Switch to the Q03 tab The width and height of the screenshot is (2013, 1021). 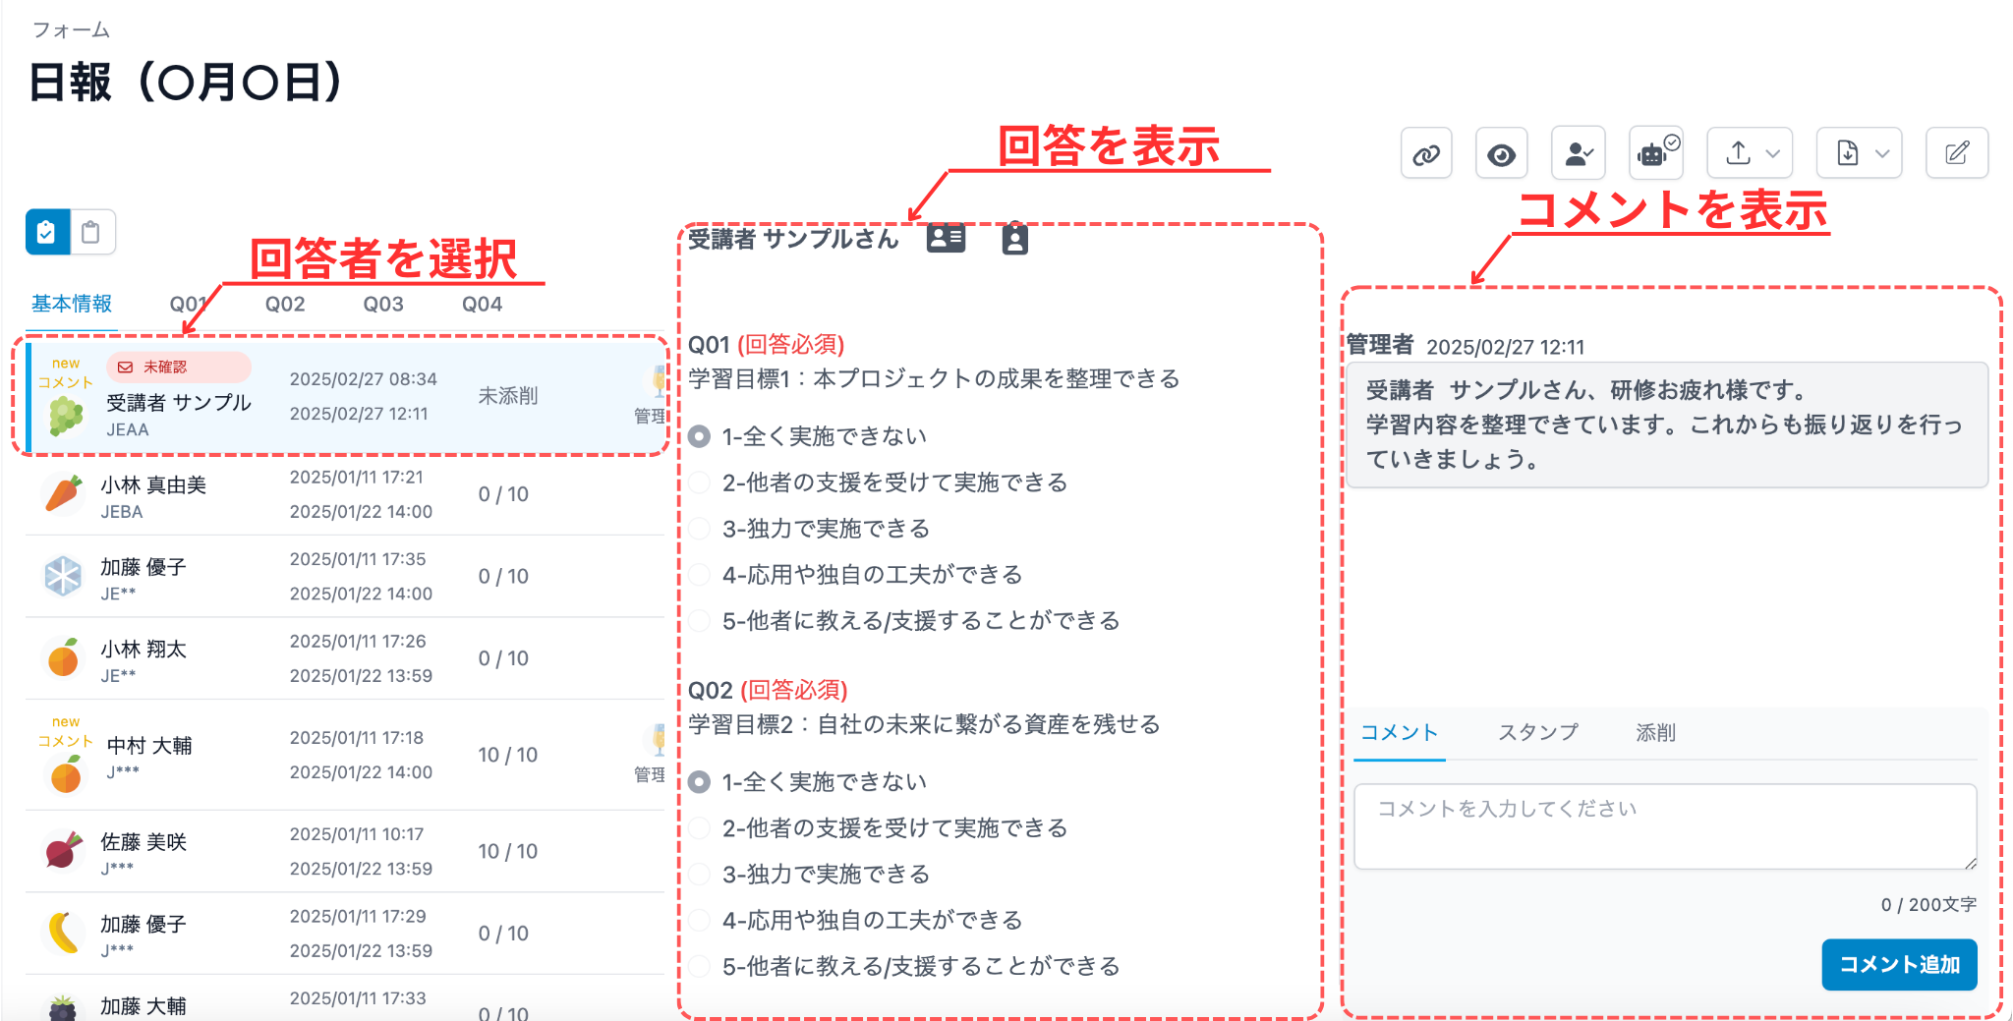pyautogui.click(x=383, y=304)
